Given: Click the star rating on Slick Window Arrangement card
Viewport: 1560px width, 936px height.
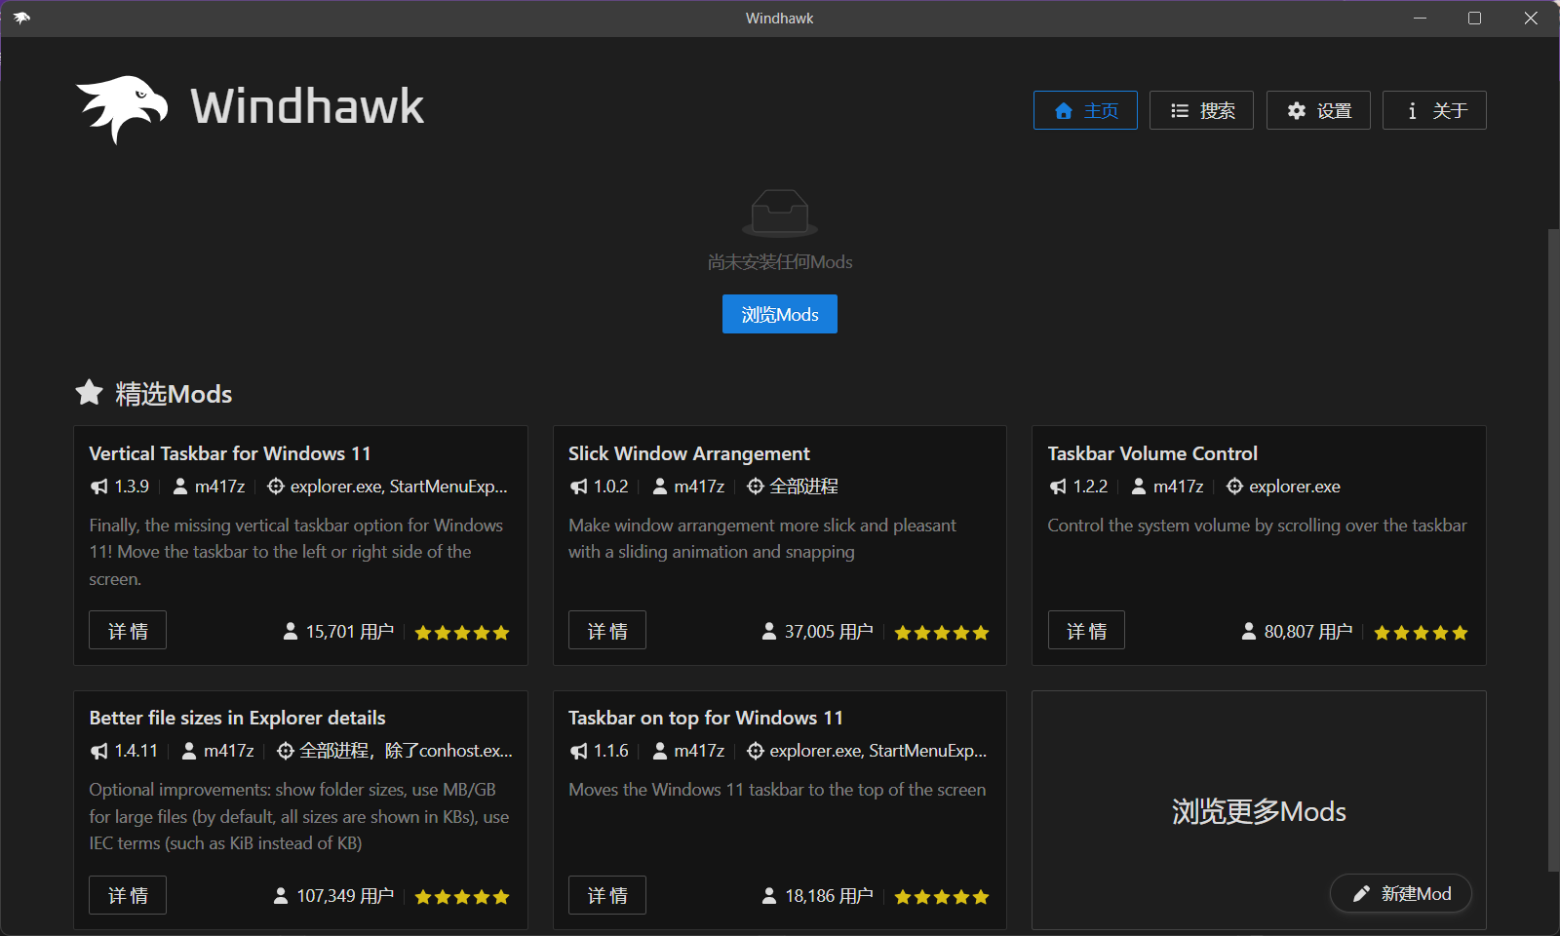Looking at the screenshot, I should (x=942, y=633).
